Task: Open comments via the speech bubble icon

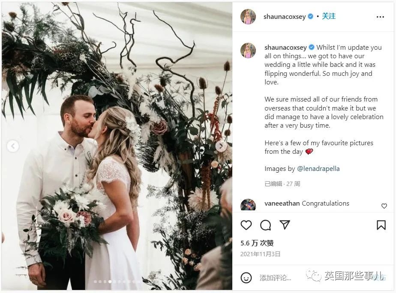Action: click(265, 225)
